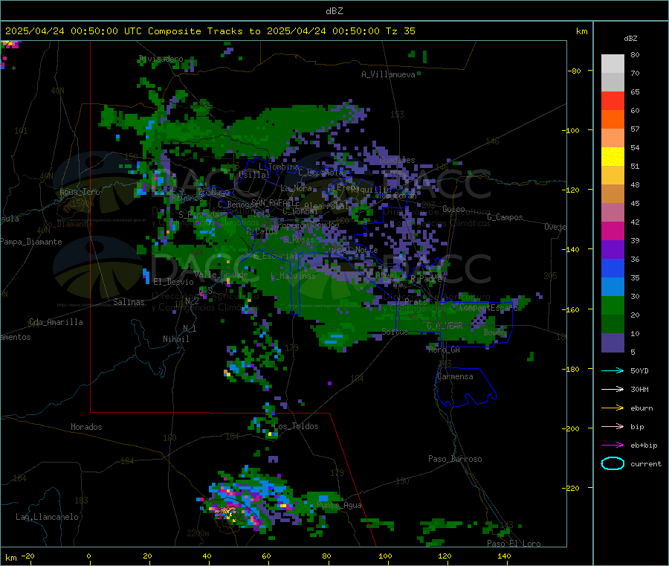Click the 'Guadales' map label
Image resolution: width=669 pixels, height=566 pixels.
click(397, 160)
